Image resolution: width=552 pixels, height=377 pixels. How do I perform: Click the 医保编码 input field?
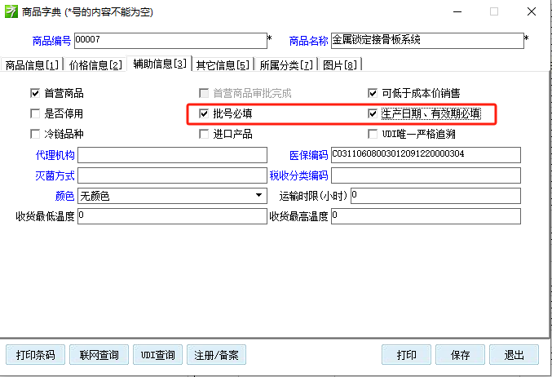coord(425,155)
